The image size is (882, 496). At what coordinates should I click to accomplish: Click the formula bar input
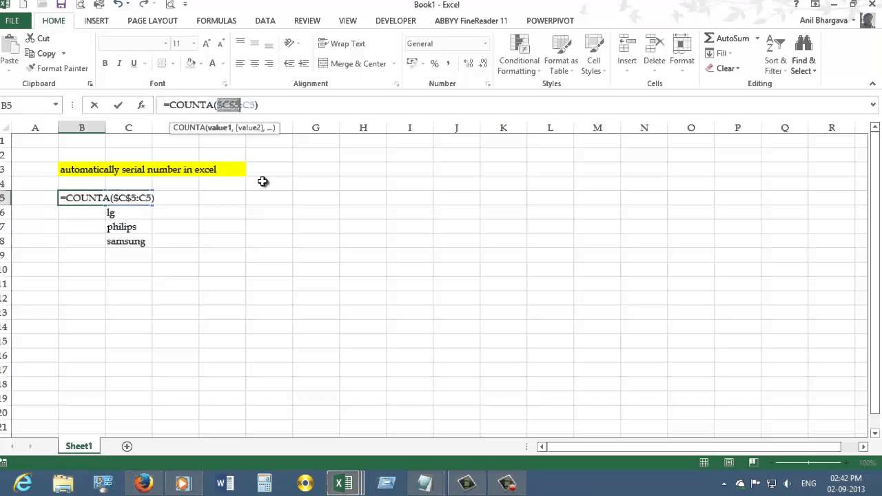tap(511, 105)
